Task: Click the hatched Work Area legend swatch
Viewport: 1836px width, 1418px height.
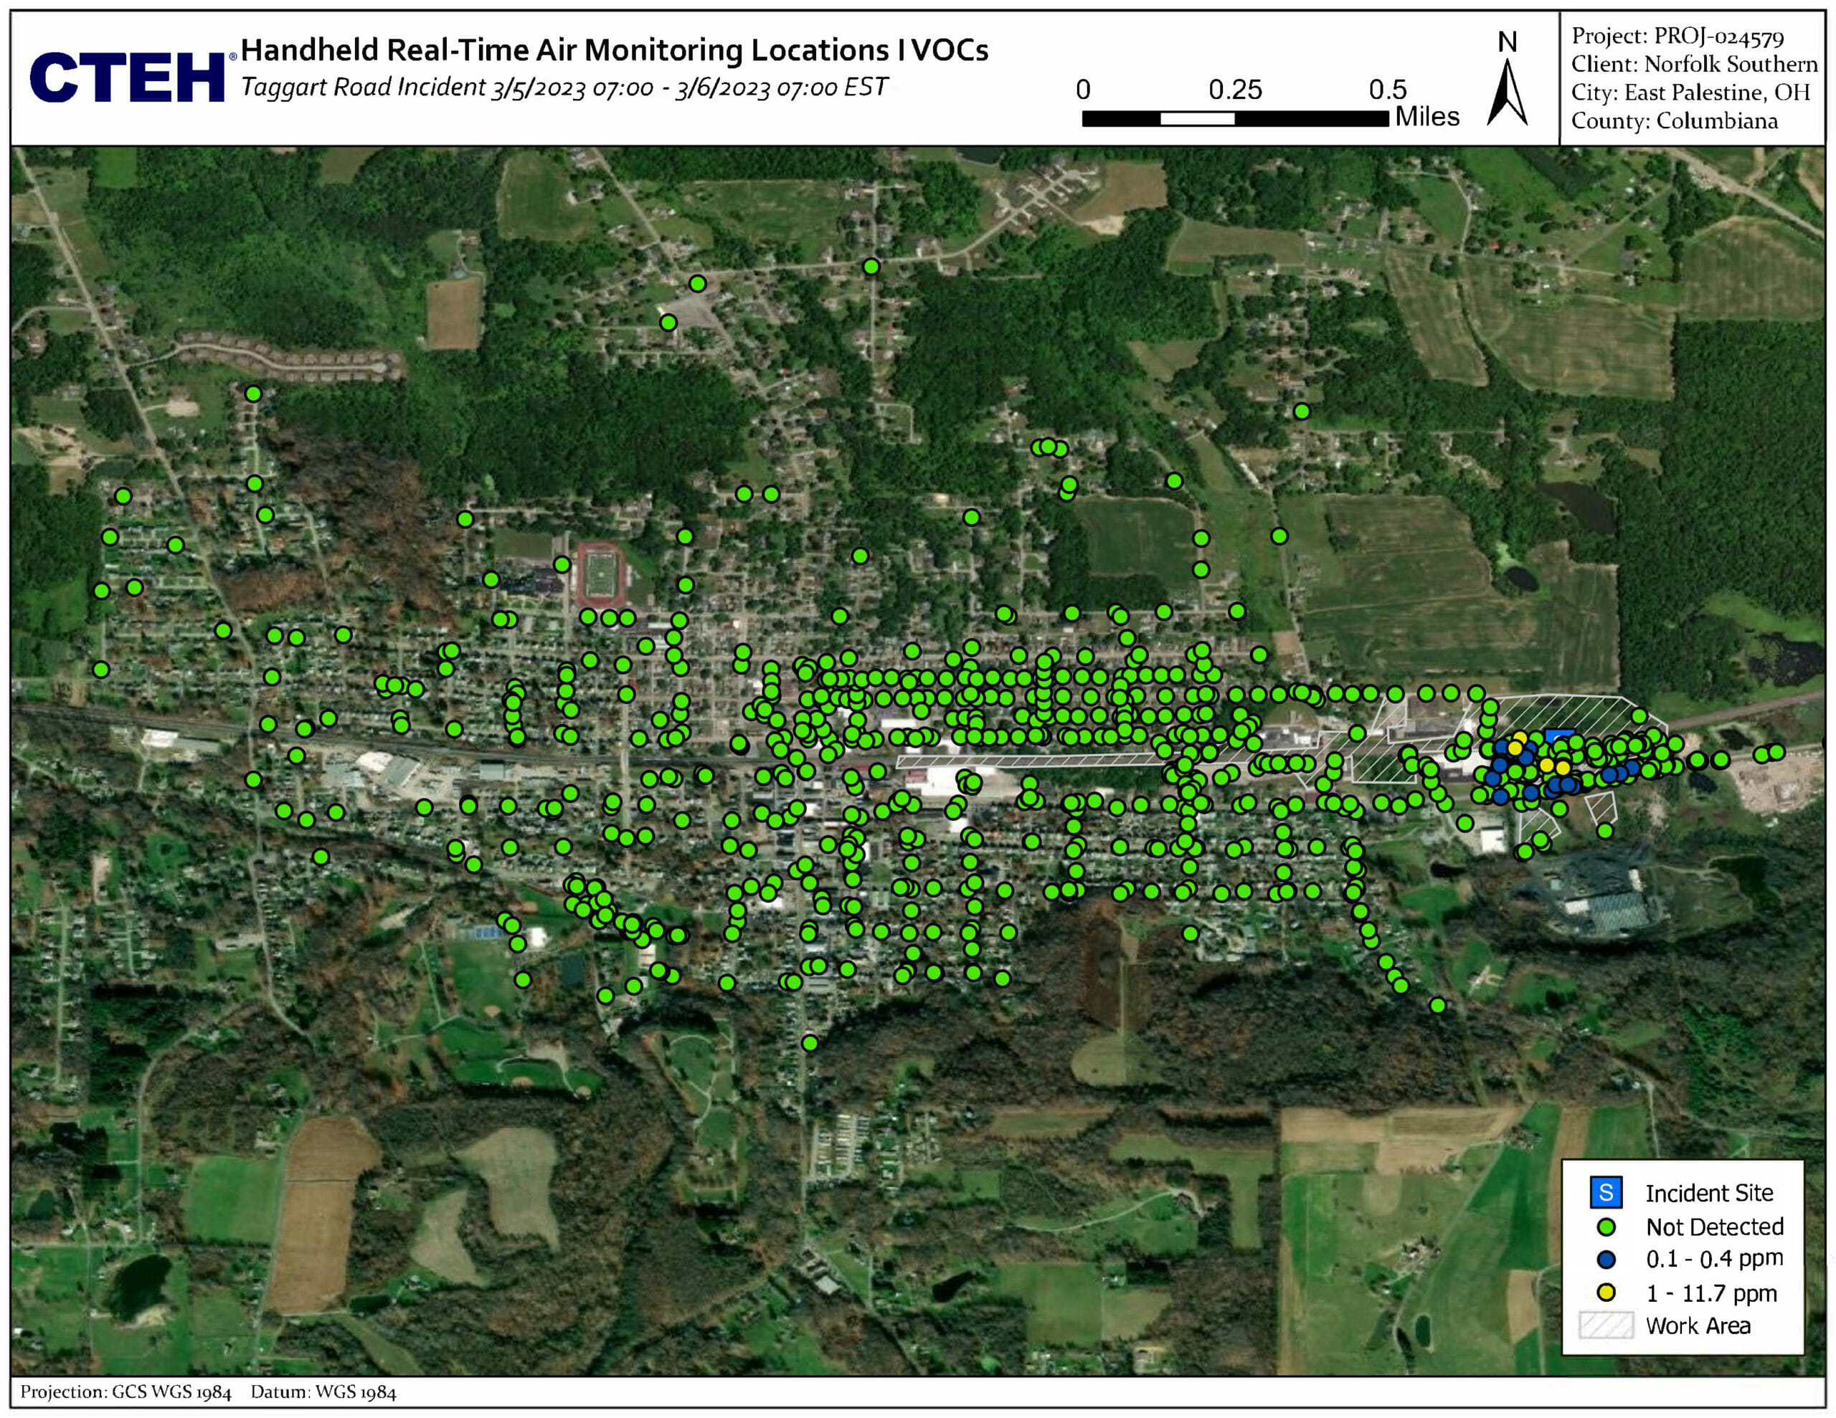Action: pos(1606,1326)
